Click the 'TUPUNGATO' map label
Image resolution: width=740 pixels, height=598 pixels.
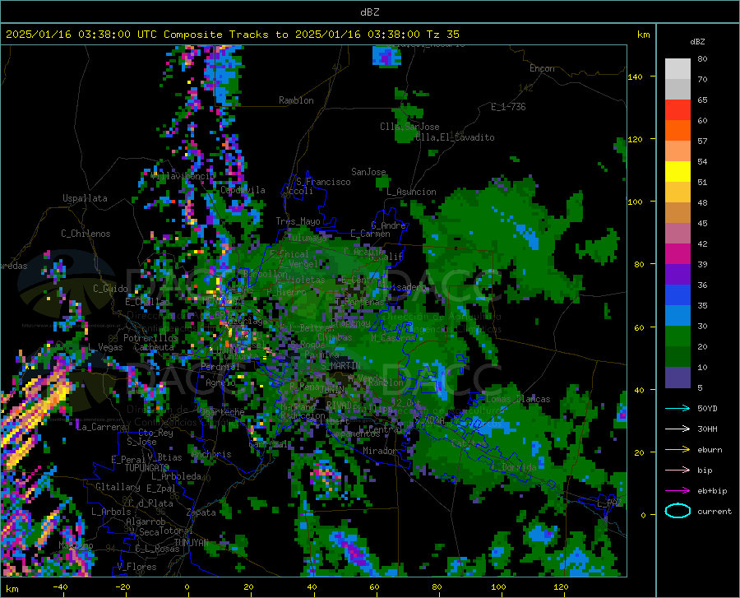pyautogui.click(x=147, y=468)
